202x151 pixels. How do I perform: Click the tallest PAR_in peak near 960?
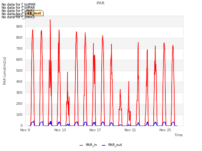(x=50, y=20)
